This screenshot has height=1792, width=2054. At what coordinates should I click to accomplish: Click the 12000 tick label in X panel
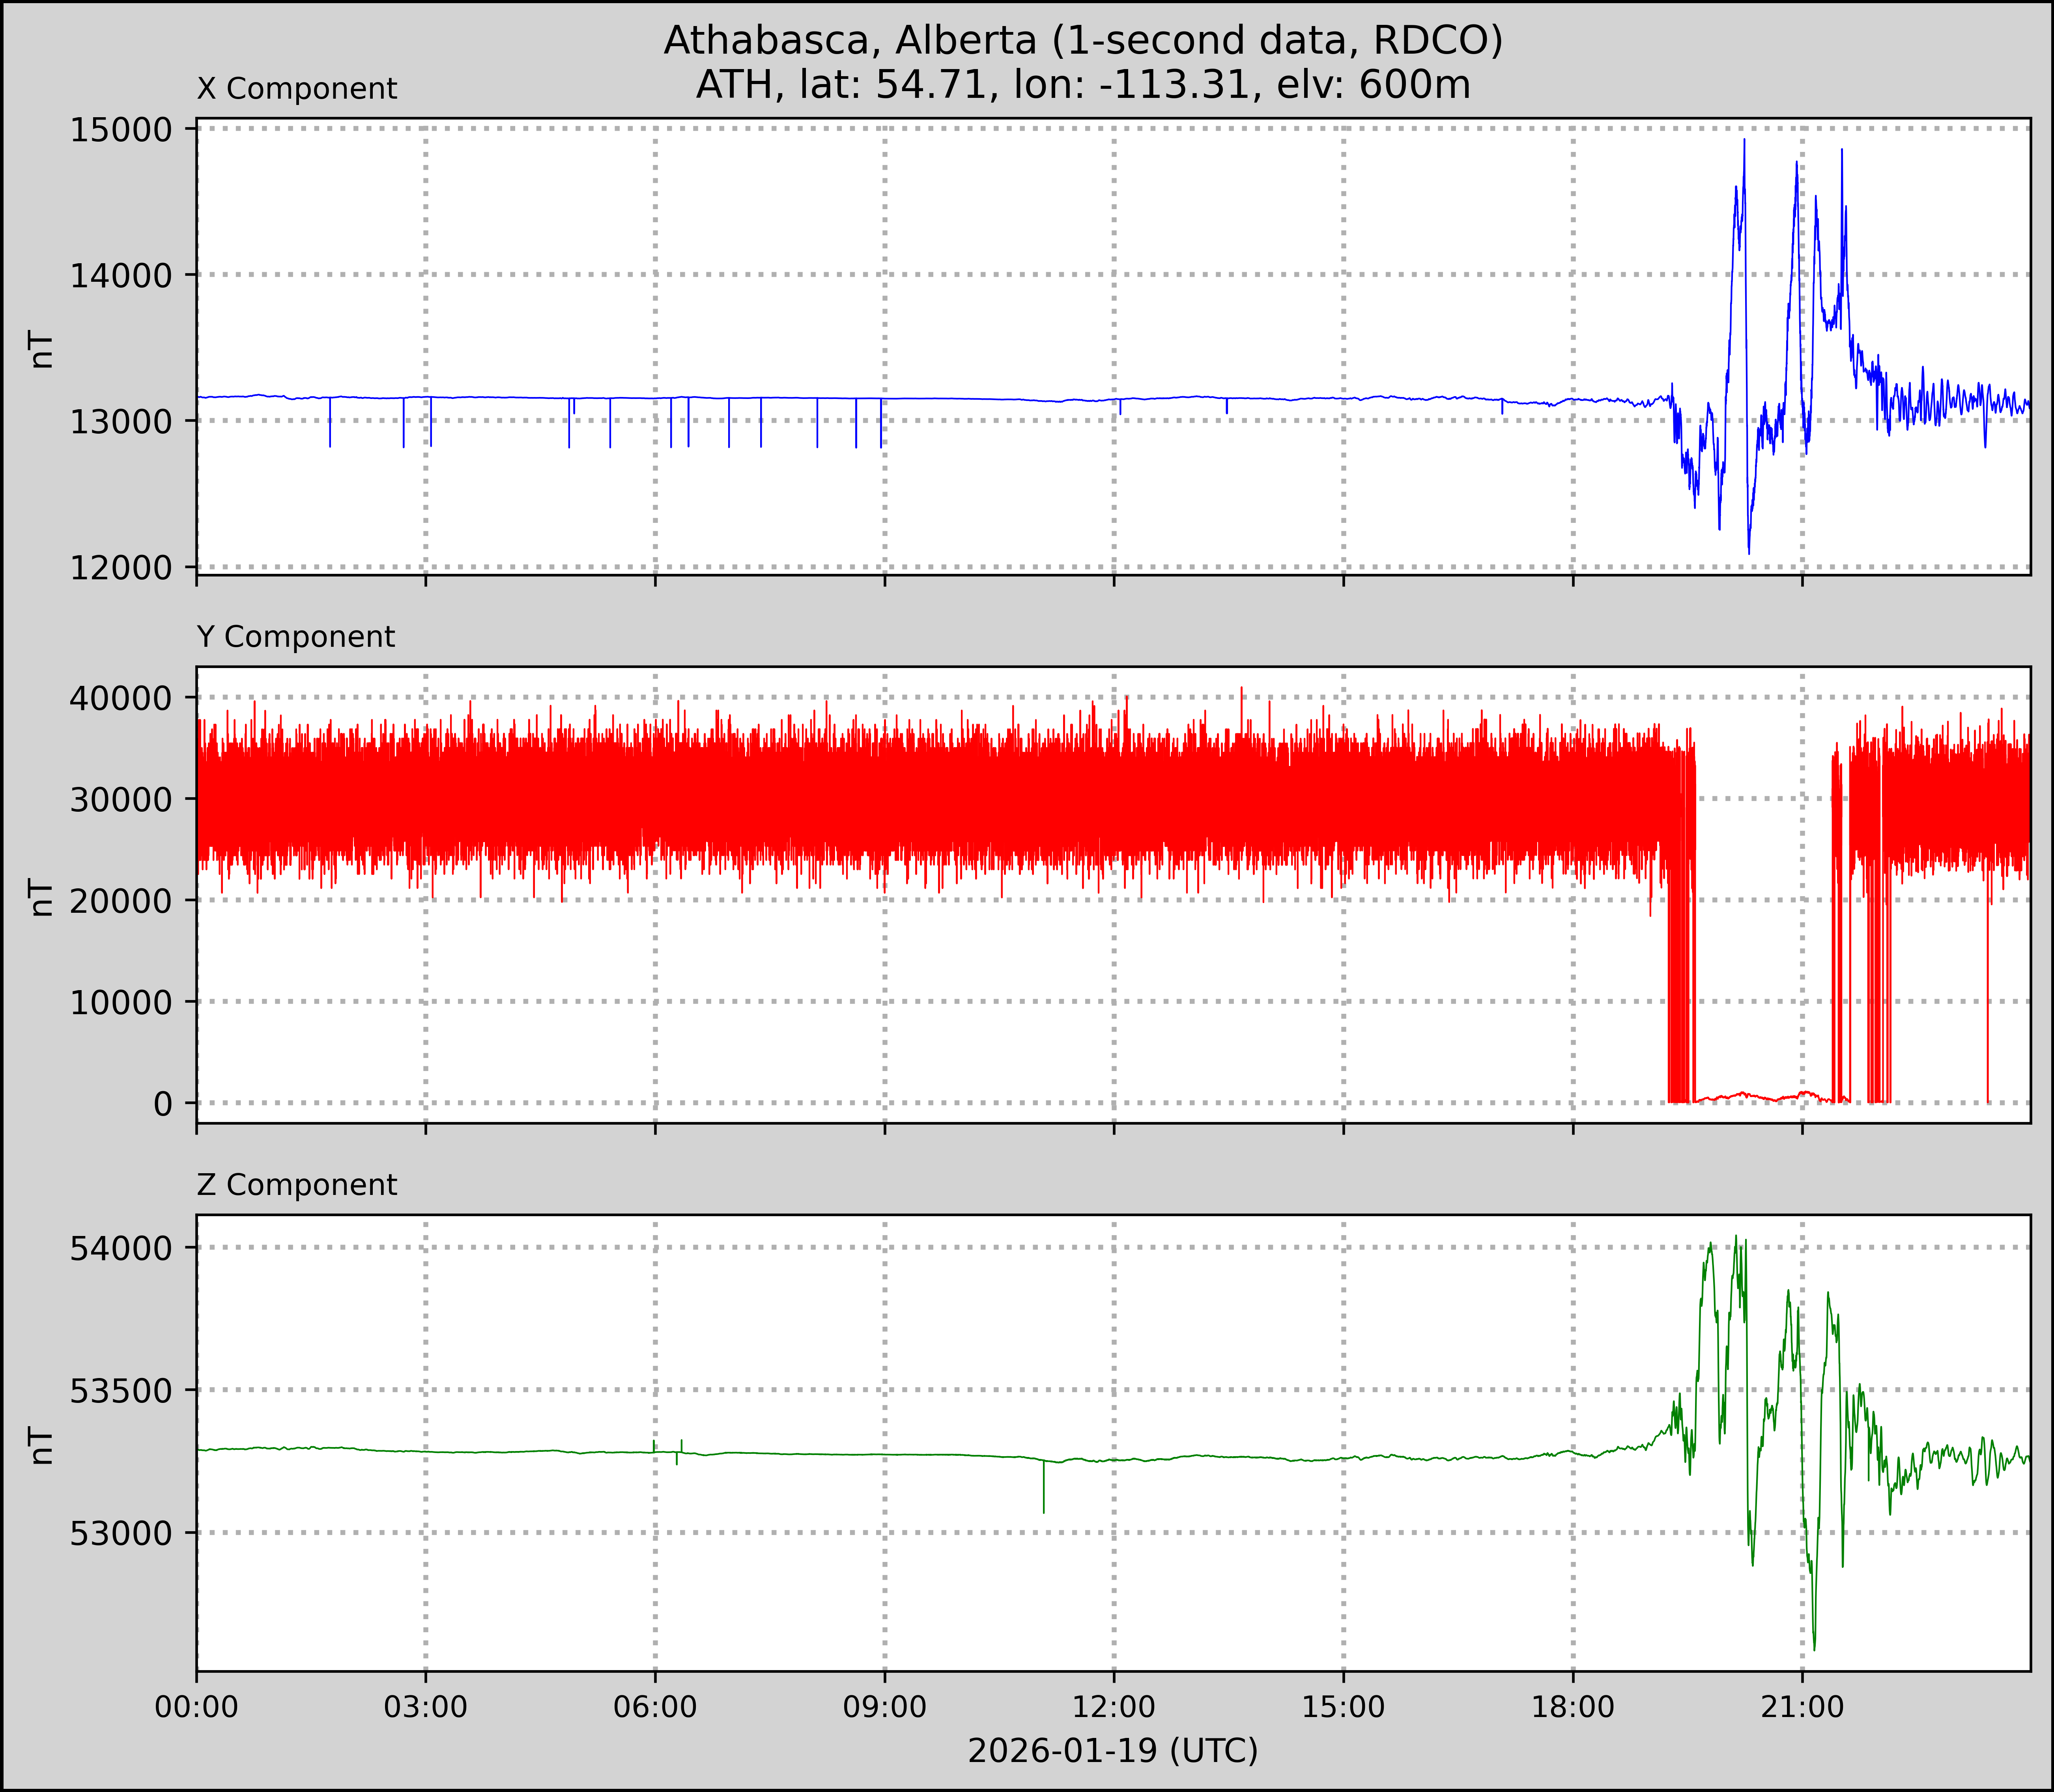121,568
